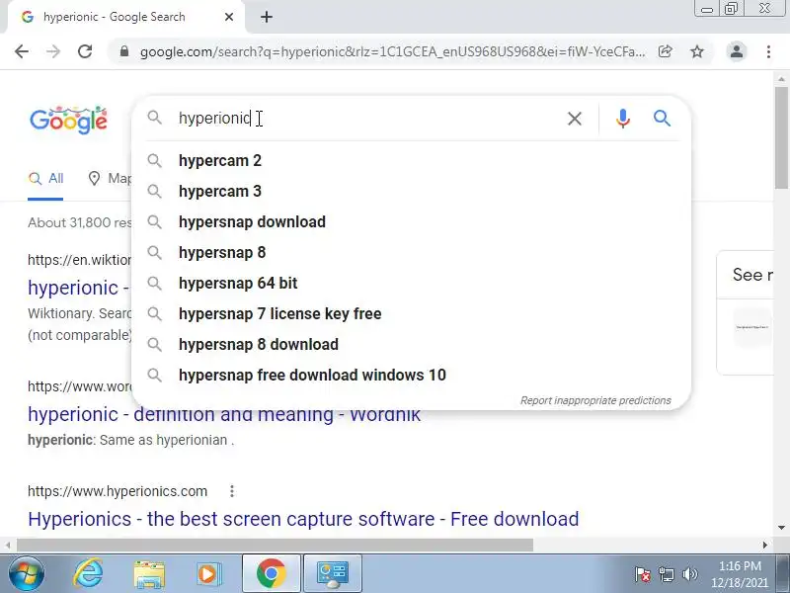Open Windows Media Player from the taskbar
Viewport: 790px width, 593px height.
point(208,574)
